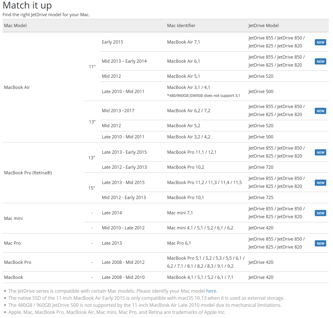Click the '*480/960GB JDM500 does not support 3,1' note

click(x=204, y=95)
